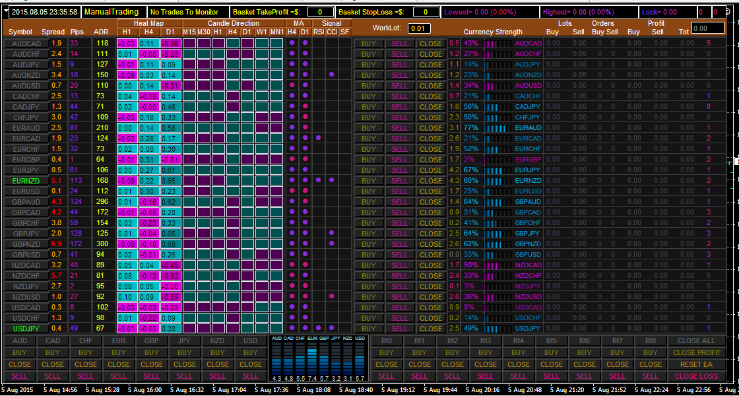The width and height of the screenshot is (739, 396).
Task: Click the CLOSE PROFIT button
Action: click(x=697, y=352)
